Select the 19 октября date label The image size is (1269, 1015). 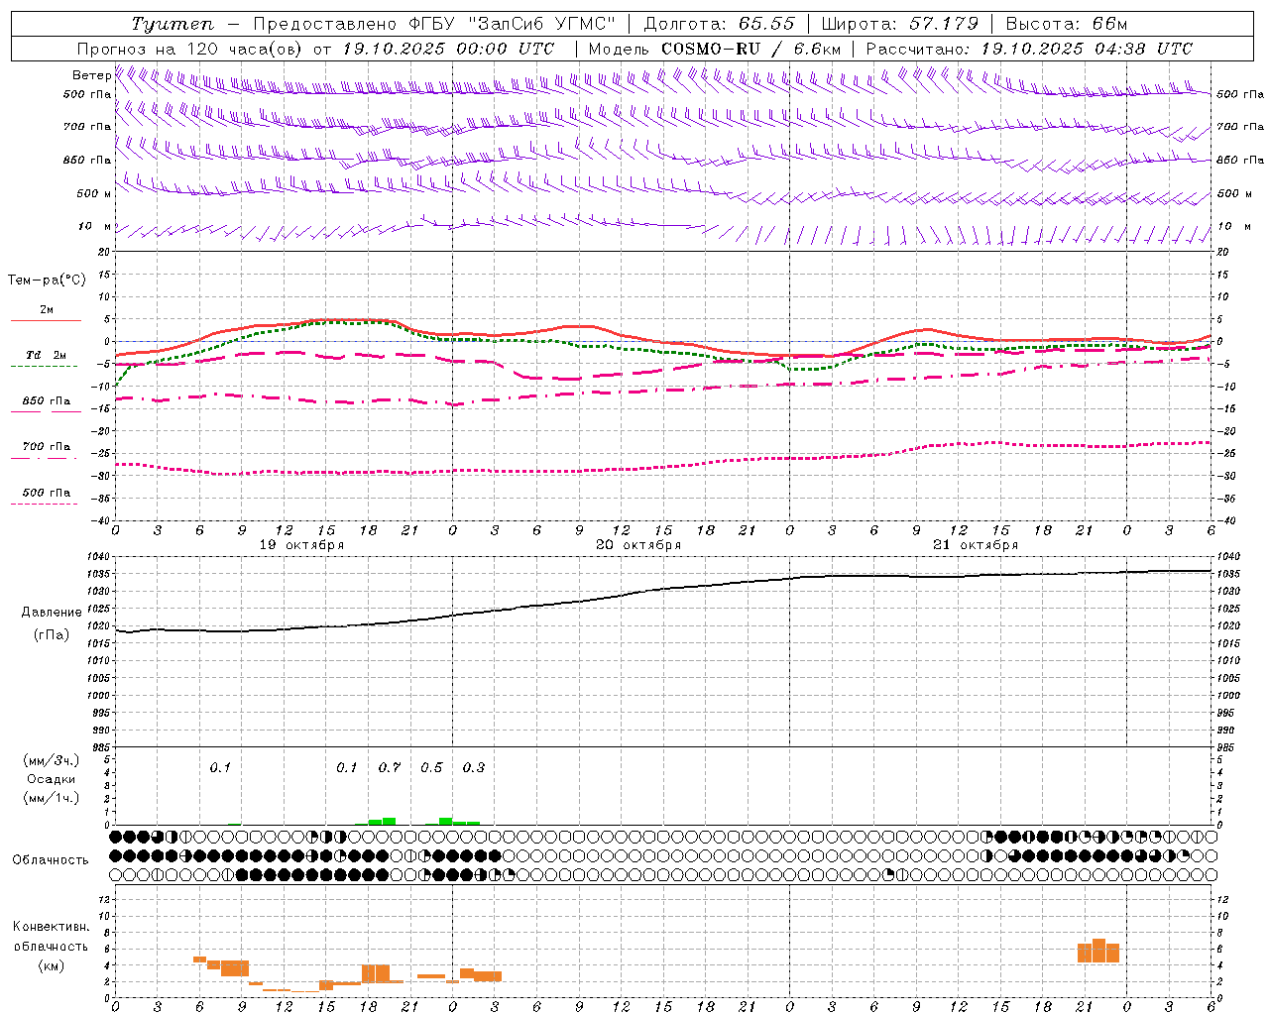(x=301, y=545)
